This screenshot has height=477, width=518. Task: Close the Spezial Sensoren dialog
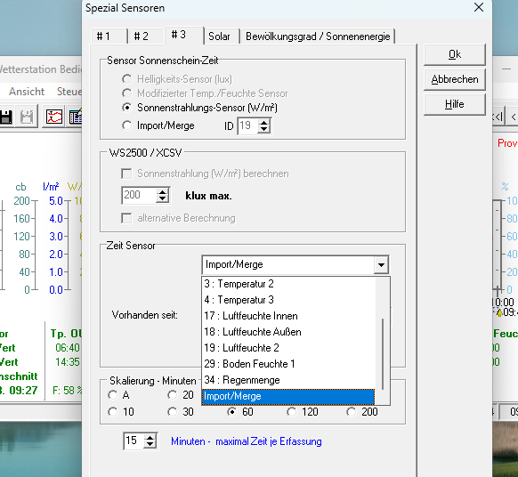[478, 7]
